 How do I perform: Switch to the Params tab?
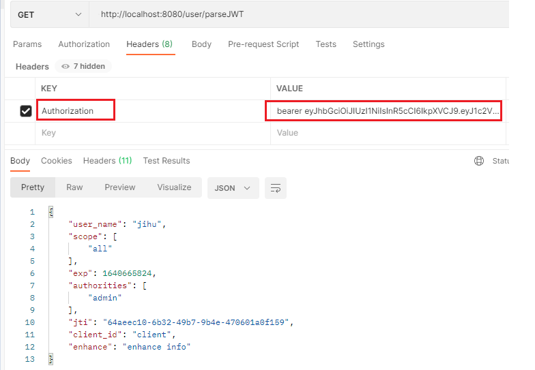tap(27, 44)
